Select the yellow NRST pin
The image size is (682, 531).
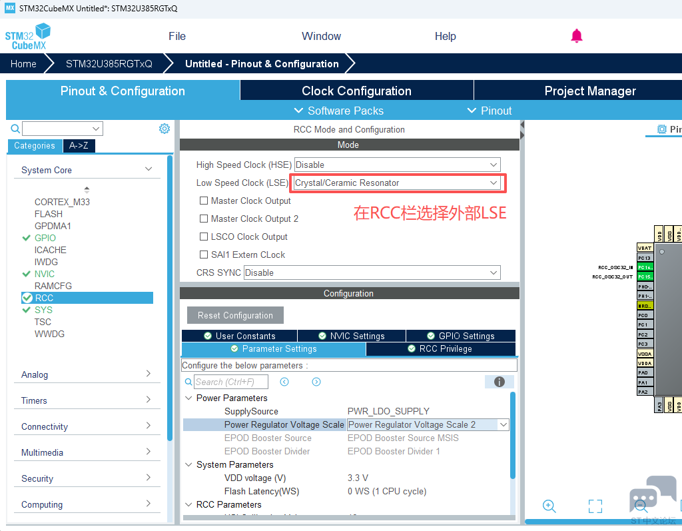click(645, 306)
